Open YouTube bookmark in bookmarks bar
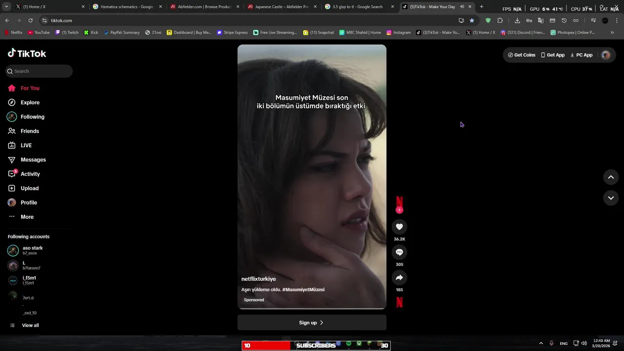The width and height of the screenshot is (624, 351). pyautogui.click(x=39, y=33)
